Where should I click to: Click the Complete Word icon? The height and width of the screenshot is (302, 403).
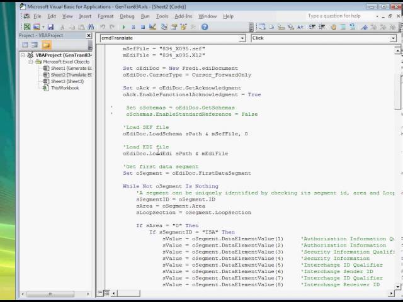[x=300, y=26]
